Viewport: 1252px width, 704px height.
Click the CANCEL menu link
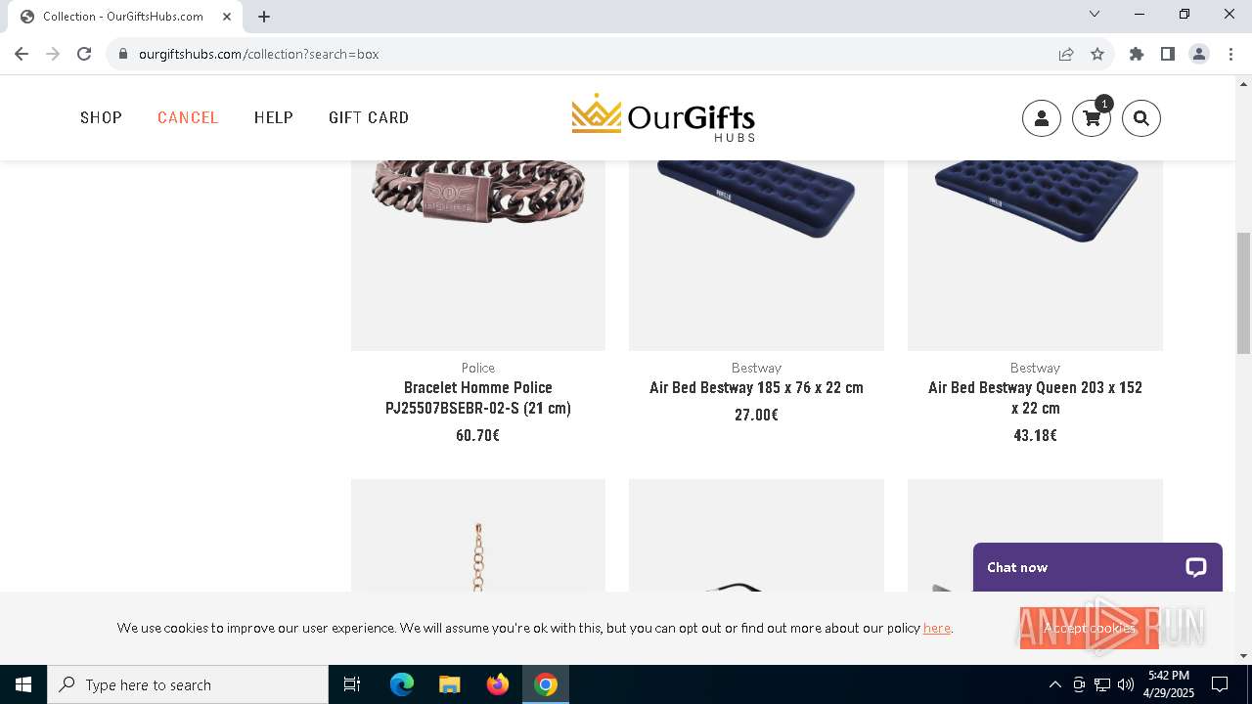tap(188, 117)
